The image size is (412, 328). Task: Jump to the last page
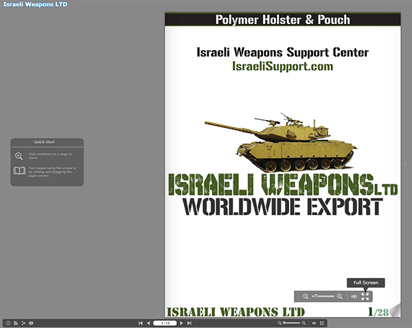[190, 323]
